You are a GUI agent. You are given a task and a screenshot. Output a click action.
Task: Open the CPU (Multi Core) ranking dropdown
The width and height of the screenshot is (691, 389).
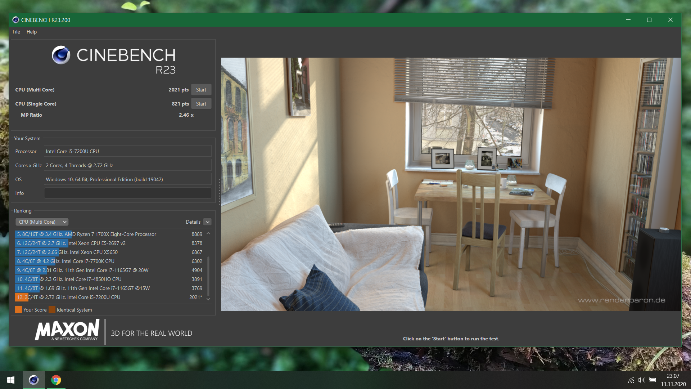pyautogui.click(x=42, y=222)
